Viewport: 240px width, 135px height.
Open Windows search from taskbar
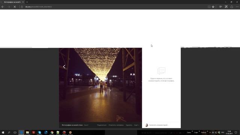[9, 132]
